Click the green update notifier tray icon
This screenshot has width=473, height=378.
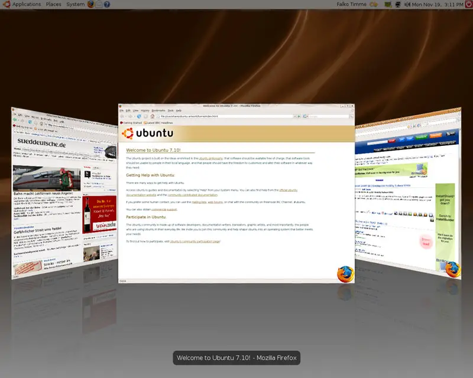[x=388, y=4]
